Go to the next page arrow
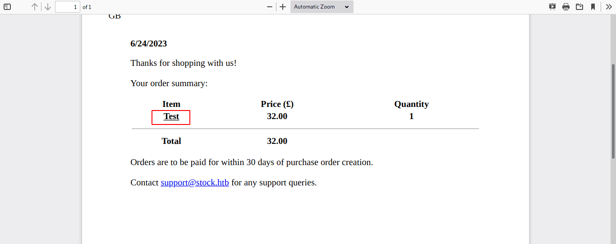The image size is (616, 244). pyautogui.click(x=48, y=7)
